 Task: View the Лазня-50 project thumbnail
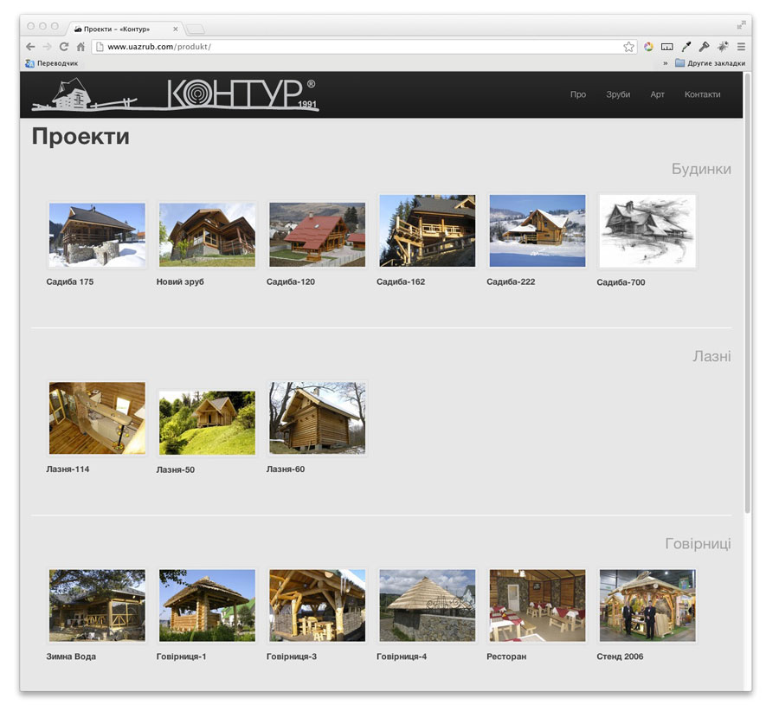[x=207, y=423]
